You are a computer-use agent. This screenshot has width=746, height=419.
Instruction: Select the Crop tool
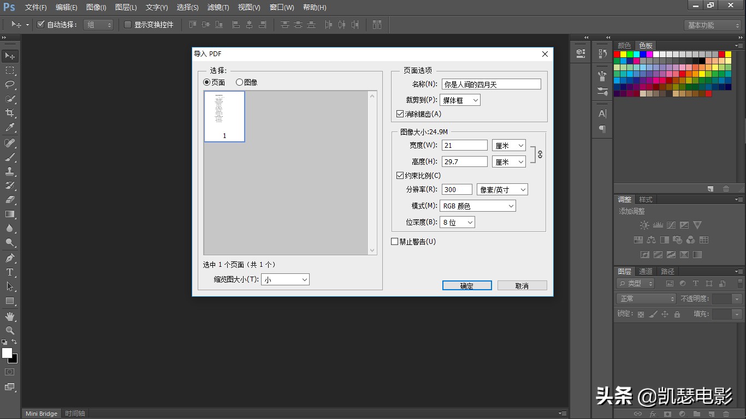pyautogui.click(x=10, y=113)
